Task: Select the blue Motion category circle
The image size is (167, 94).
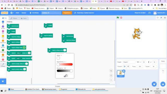Action: click(x=3, y=22)
